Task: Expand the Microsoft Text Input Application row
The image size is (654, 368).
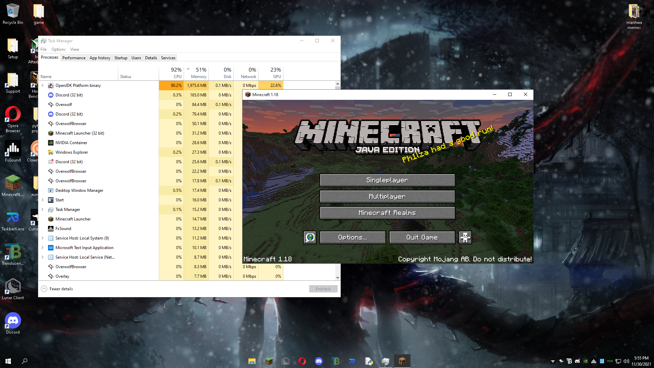Action: (43, 248)
